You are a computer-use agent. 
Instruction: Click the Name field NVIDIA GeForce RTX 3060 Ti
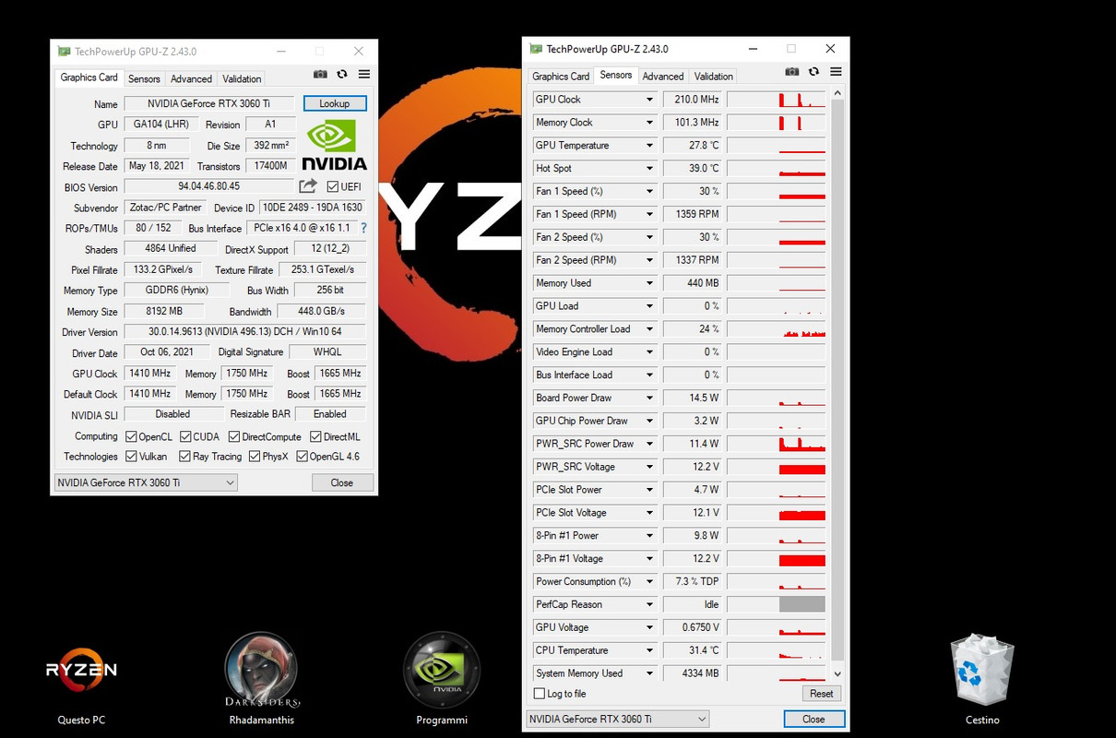(208, 103)
